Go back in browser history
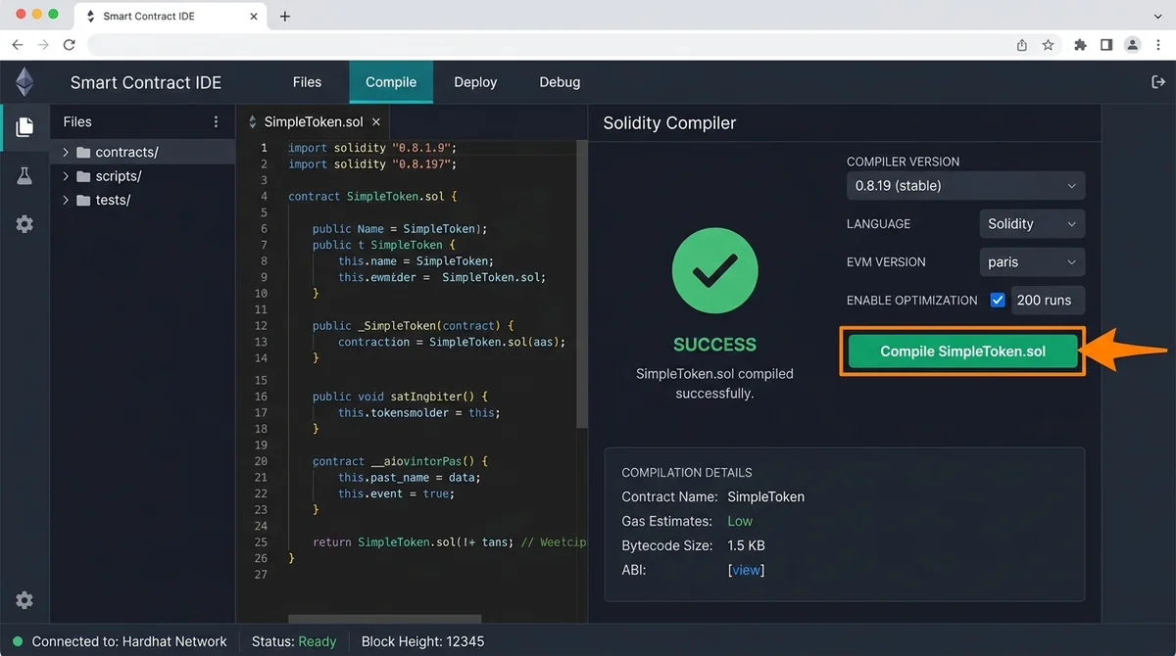Viewport: 1176px width, 656px height. pos(18,45)
